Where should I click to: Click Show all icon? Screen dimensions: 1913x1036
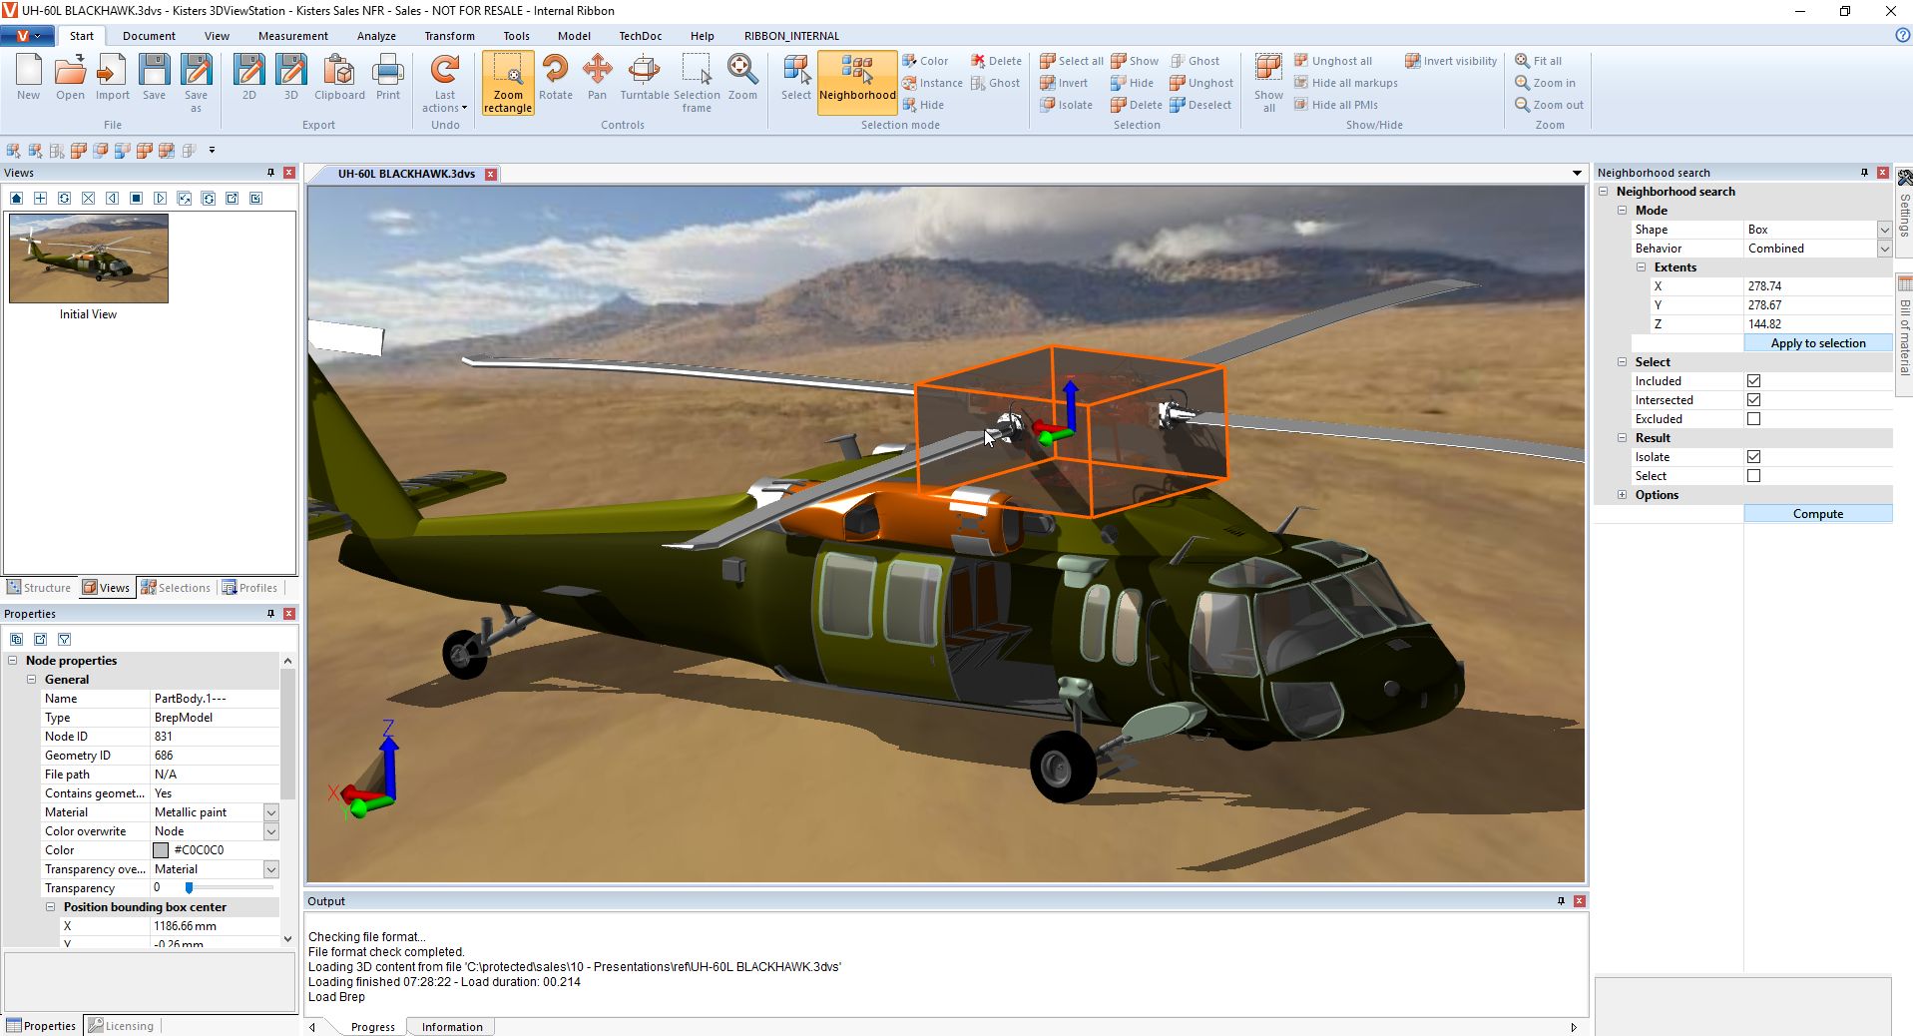click(x=1268, y=83)
